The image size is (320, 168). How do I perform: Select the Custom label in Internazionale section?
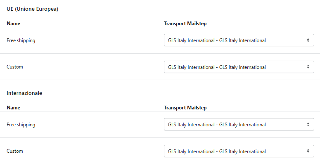pos(15,151)
